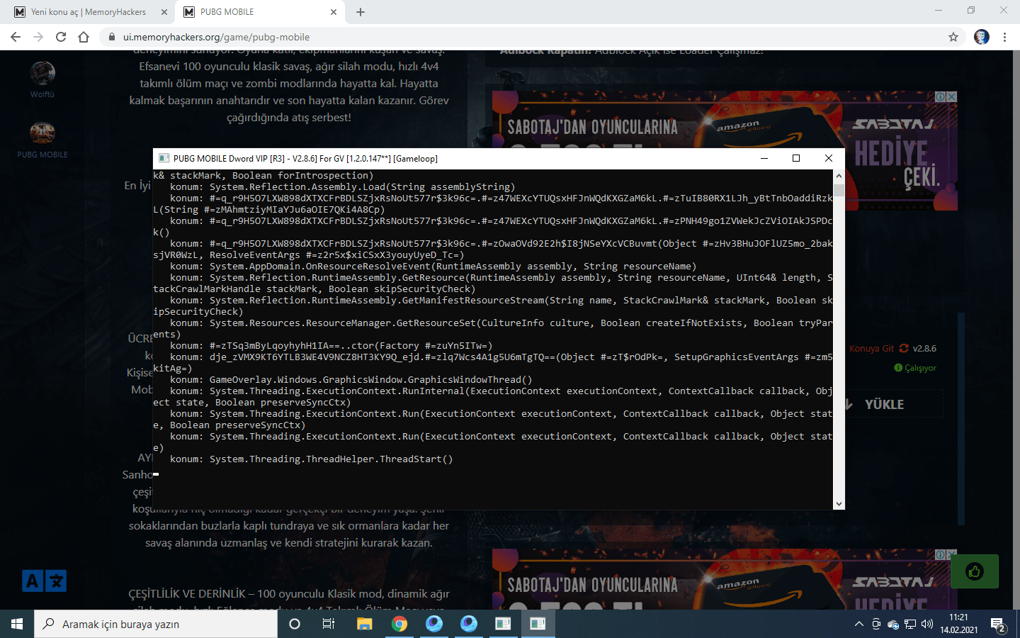Open AdChoices info on the HEDİYE ÇEKİ ad
Image resolution: width=1020 pixels, height=638 pixels.
tap(940, 96)
